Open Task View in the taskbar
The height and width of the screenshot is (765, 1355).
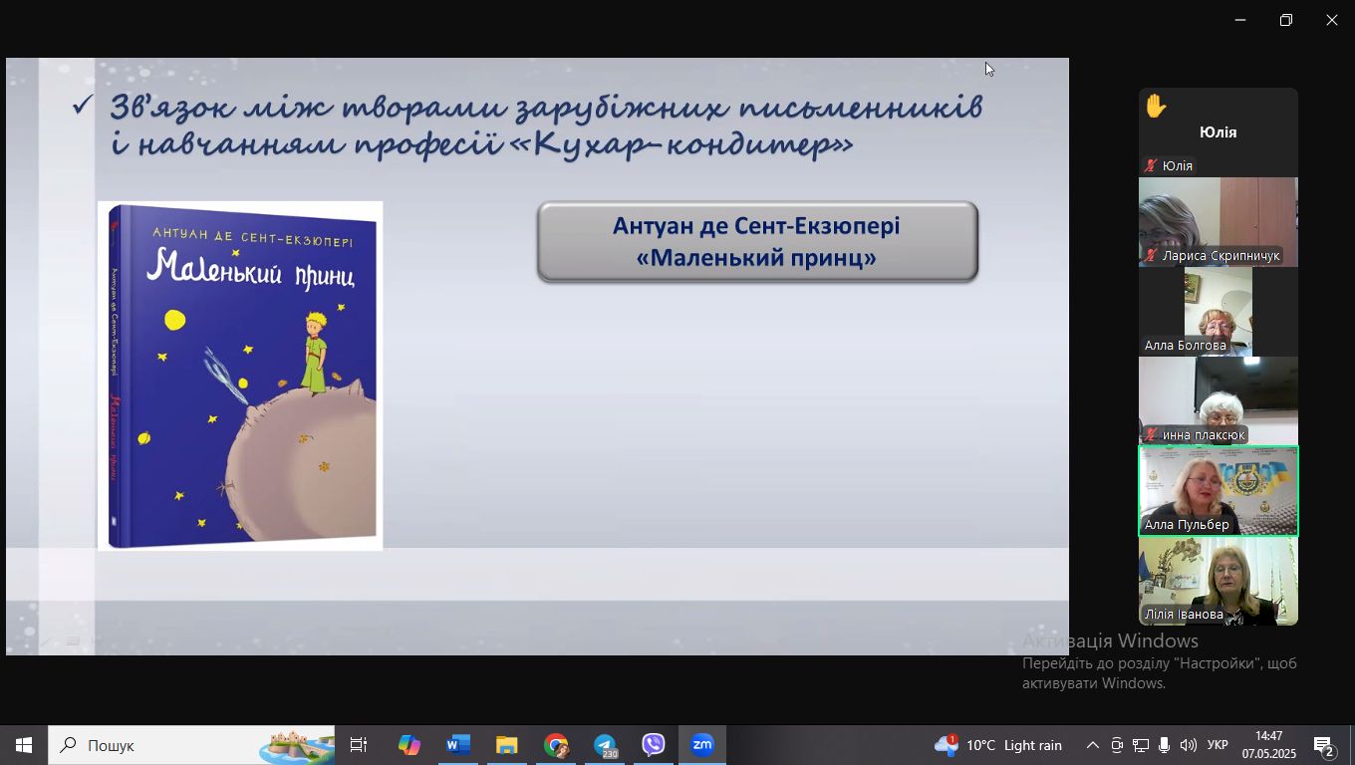click(x=359, y=745)
